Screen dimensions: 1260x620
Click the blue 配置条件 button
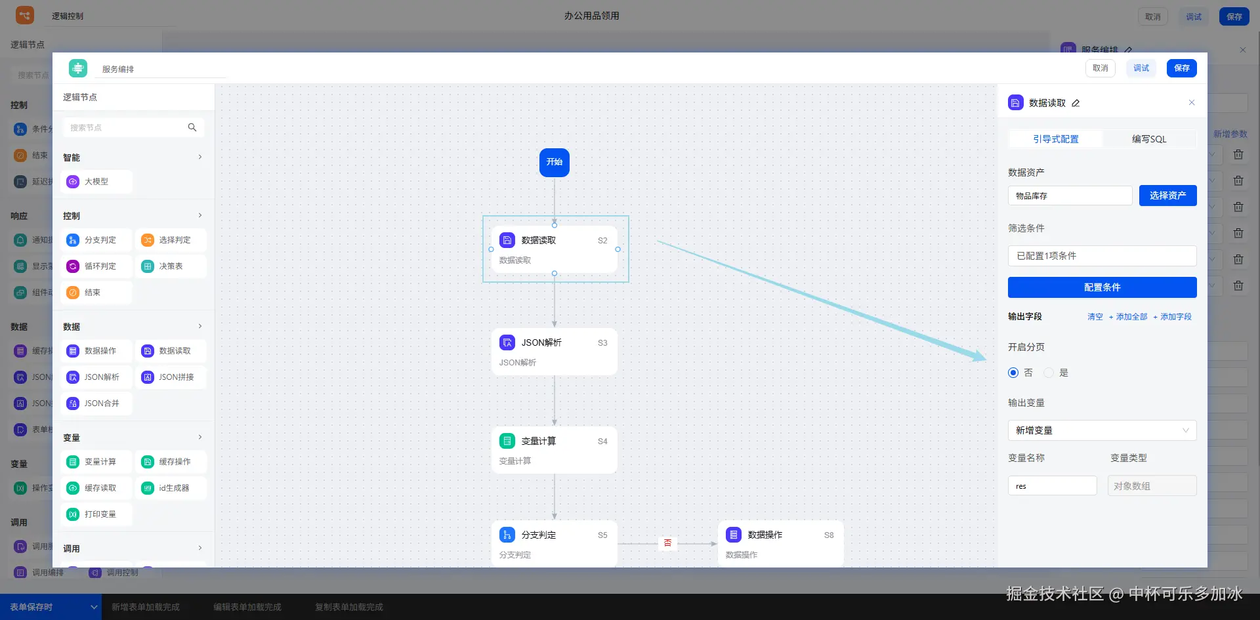(1102, 287)
